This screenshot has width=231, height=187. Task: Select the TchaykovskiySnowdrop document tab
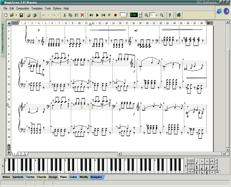3,39
